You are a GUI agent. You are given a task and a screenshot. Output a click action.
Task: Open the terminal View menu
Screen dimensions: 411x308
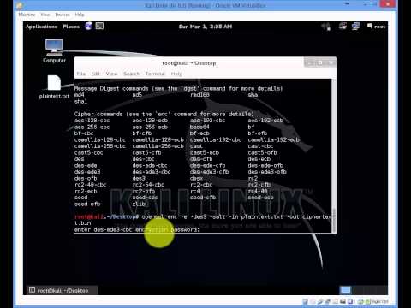[111, 74]
